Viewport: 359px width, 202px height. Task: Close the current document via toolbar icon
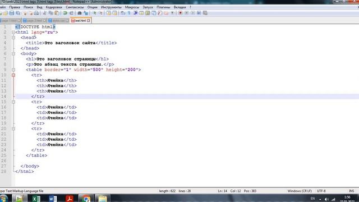[x=25, y=13]
